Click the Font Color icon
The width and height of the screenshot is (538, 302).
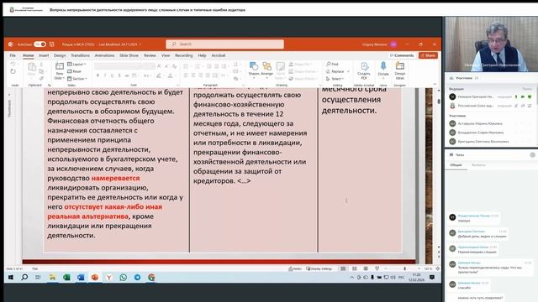(170, 75)
